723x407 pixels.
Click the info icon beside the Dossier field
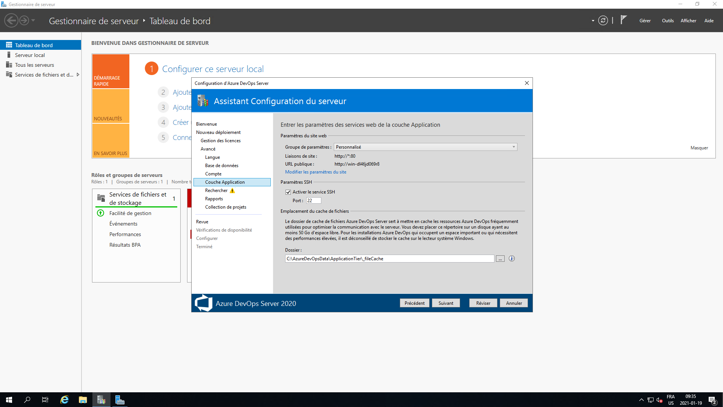point(511,258)
